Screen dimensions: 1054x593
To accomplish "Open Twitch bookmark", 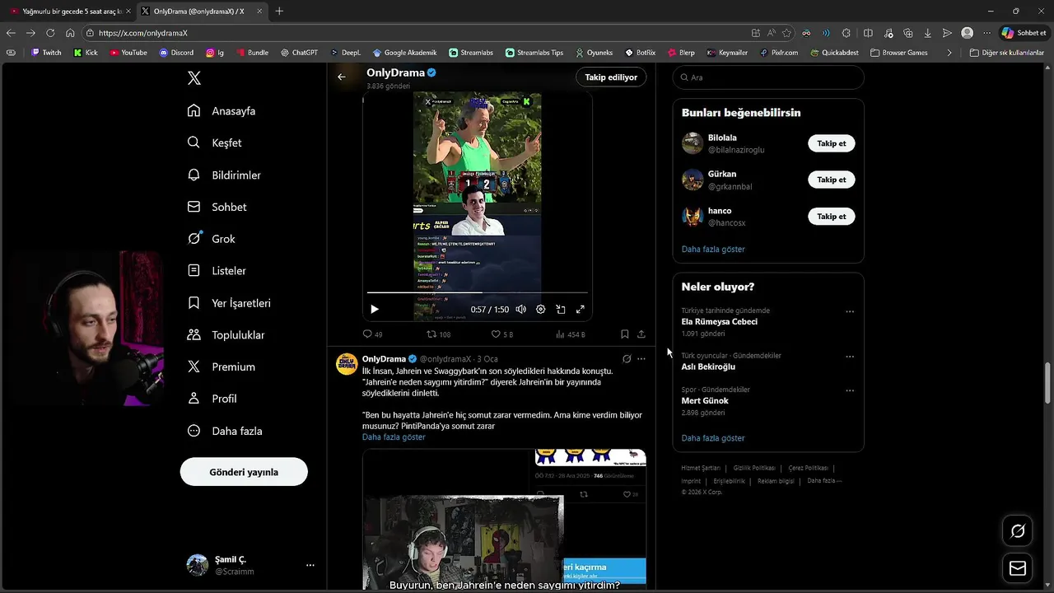I will (x=46, y=53).
